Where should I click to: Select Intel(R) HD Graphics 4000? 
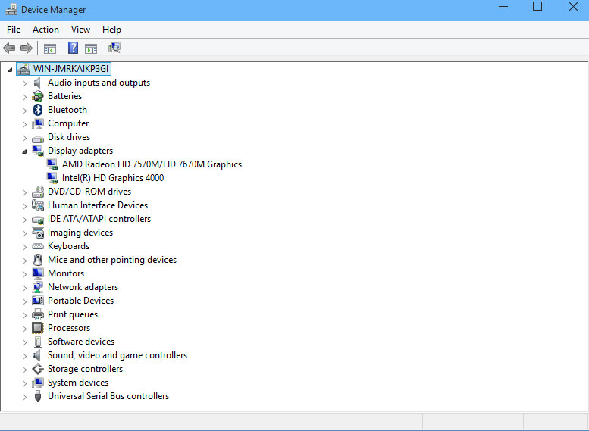(x=113, y=178)
